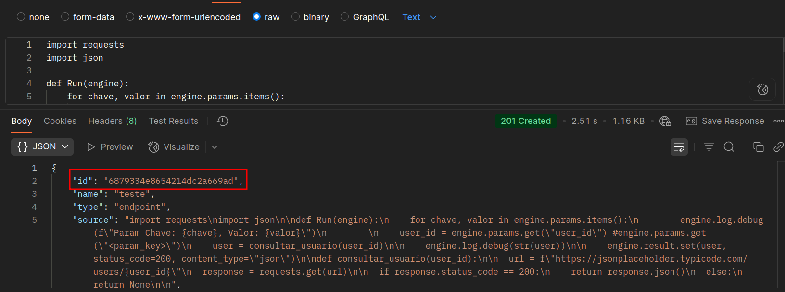Click the chain link icon
The height and width of the screenshot is (292, 785).
pos(778,147)
